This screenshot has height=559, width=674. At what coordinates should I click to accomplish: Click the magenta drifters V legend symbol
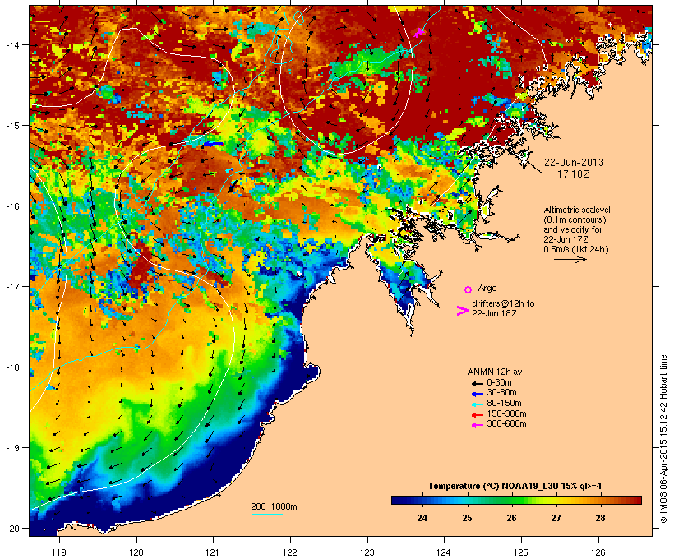pyautogui.click(x=462, y=311)
